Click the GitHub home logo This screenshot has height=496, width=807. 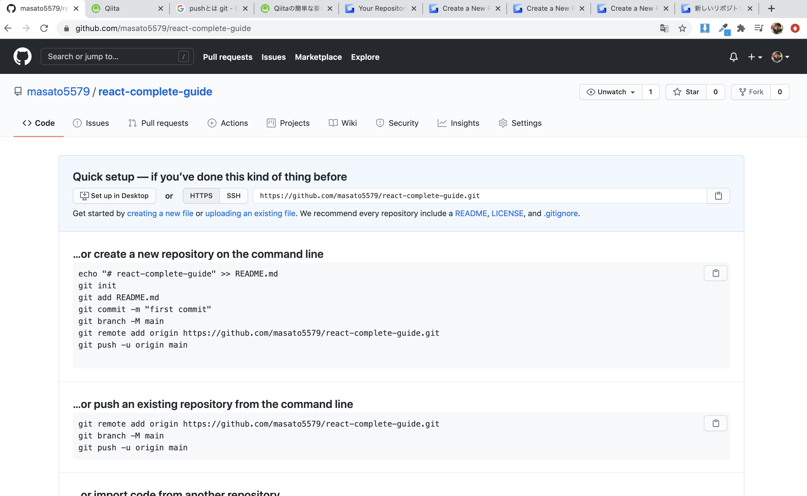click(22, 56)
